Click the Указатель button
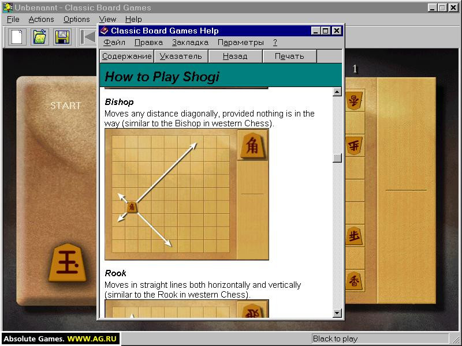This screenshot has width=462, height=346. point(181,56)
